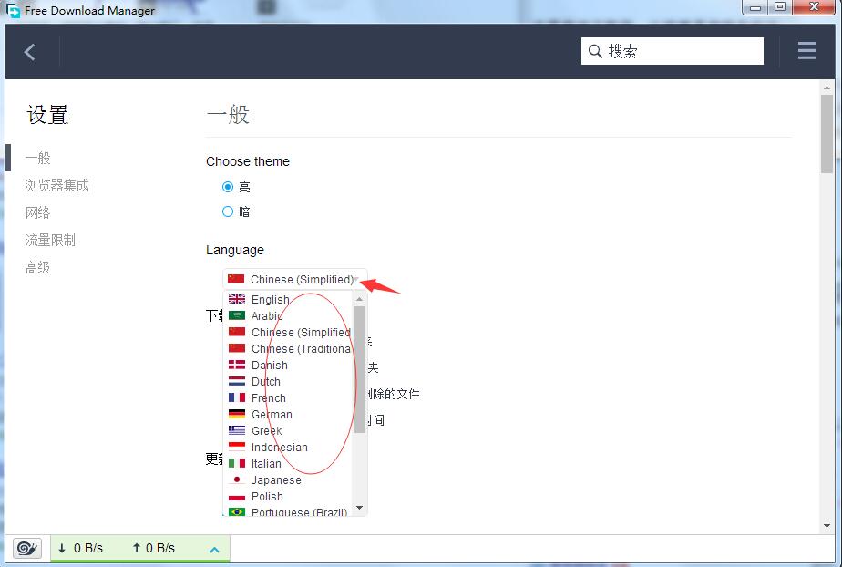Viewport: 842px width, 567px height.
Task: Choose German in the language list
Action: point(272,414)
